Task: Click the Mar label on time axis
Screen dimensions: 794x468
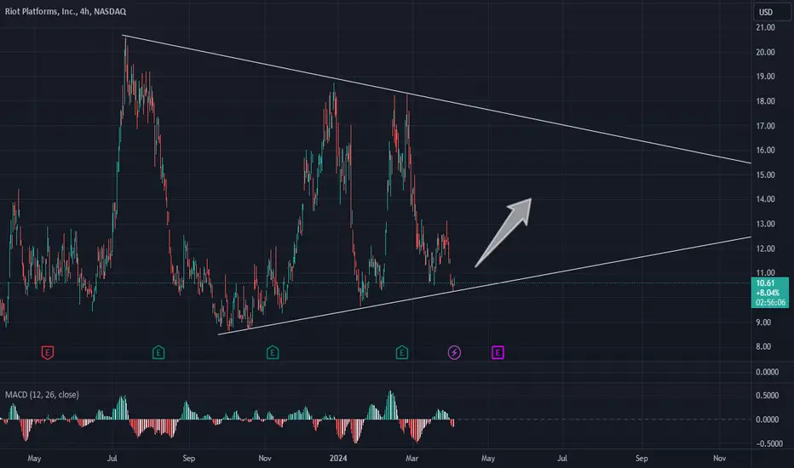Action: [411, 459]
